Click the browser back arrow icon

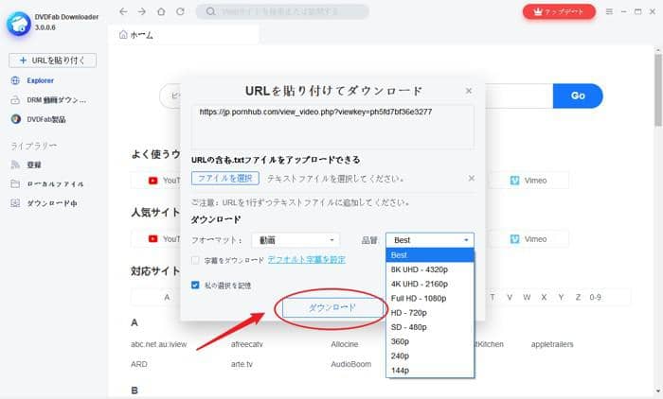[123, 11]
